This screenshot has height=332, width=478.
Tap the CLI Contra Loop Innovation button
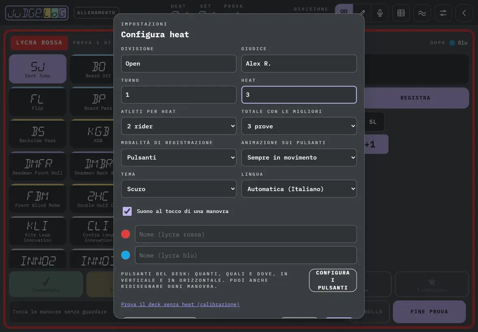92,231
